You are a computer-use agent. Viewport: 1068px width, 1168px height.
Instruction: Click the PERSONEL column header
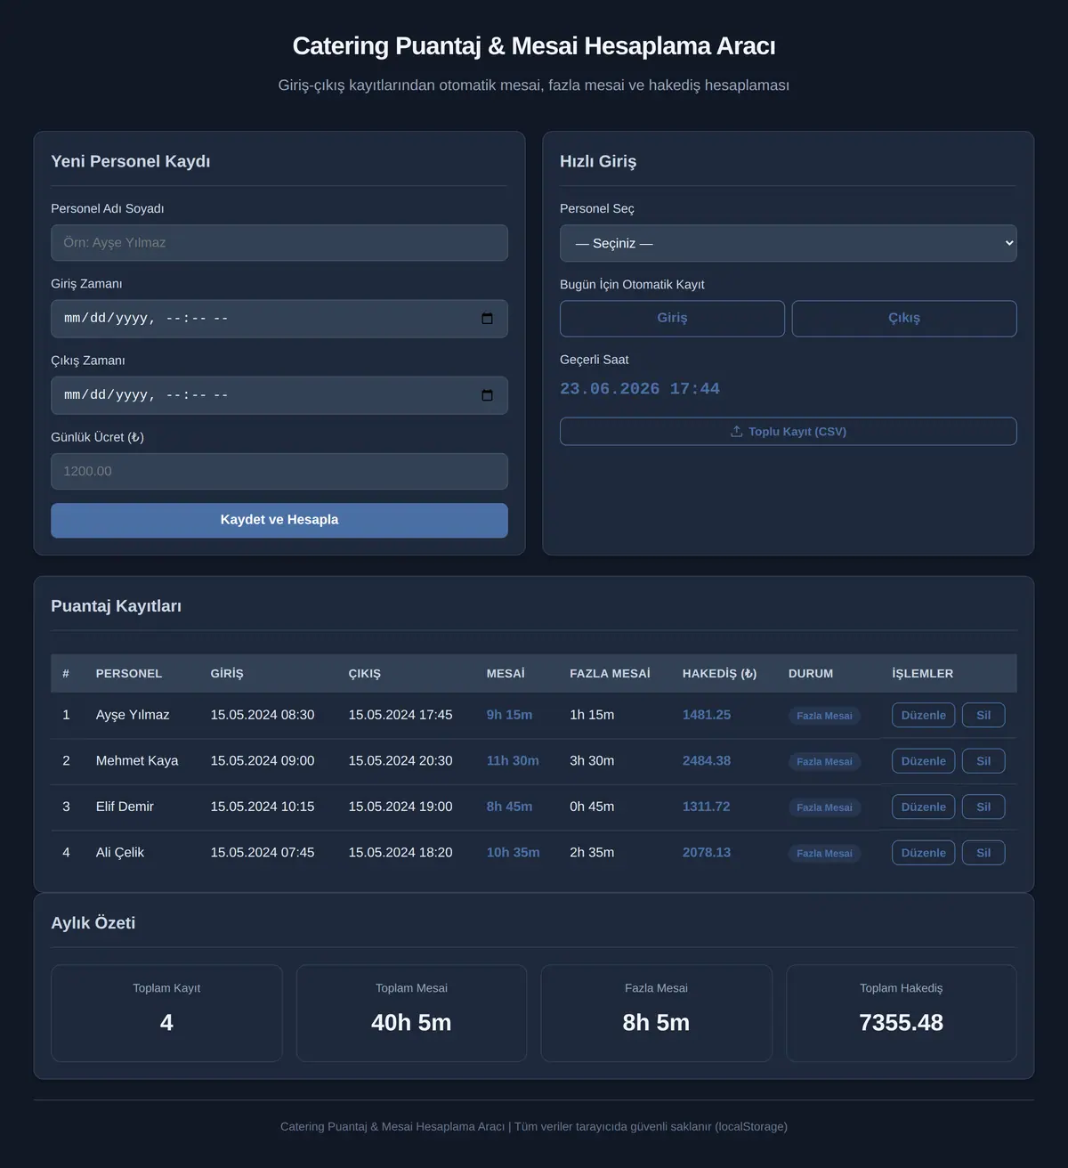click(129, 673)
